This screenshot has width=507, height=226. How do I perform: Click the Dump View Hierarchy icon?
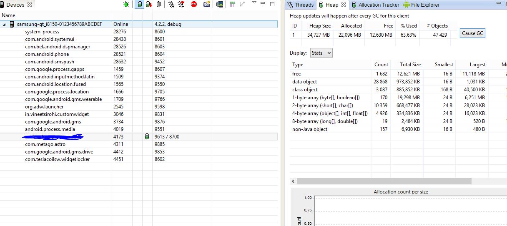(x=220, y=4)
